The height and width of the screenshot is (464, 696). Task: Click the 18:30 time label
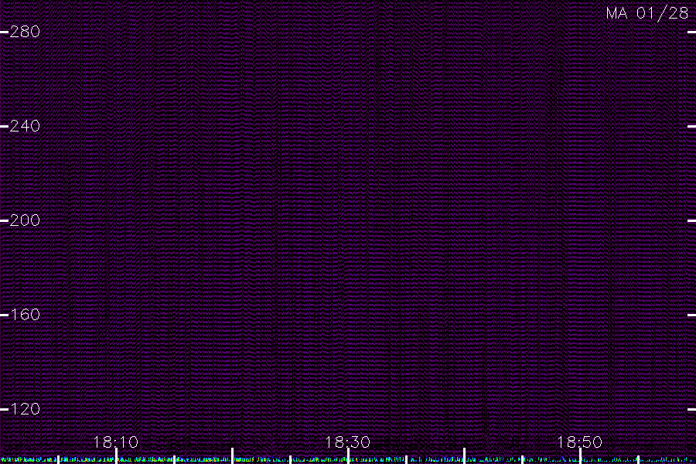(348, 442)
